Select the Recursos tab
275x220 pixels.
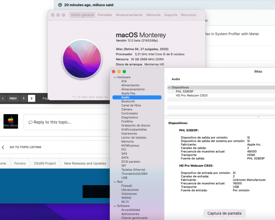(188, 15)
